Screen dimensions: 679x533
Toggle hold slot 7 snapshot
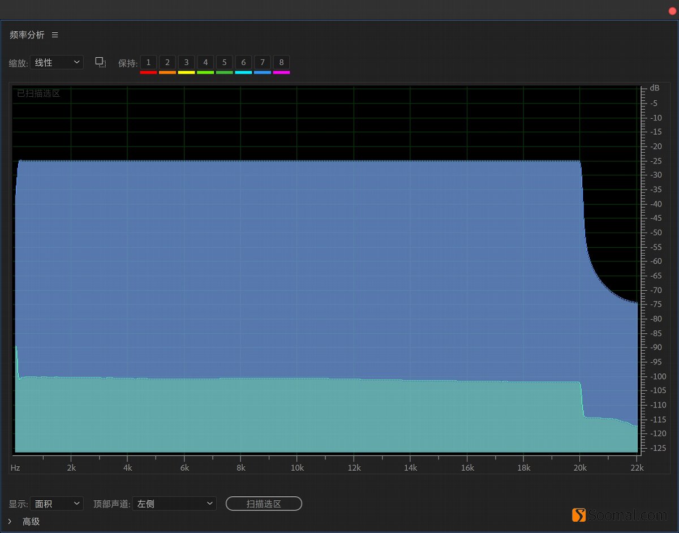[262, 62]
